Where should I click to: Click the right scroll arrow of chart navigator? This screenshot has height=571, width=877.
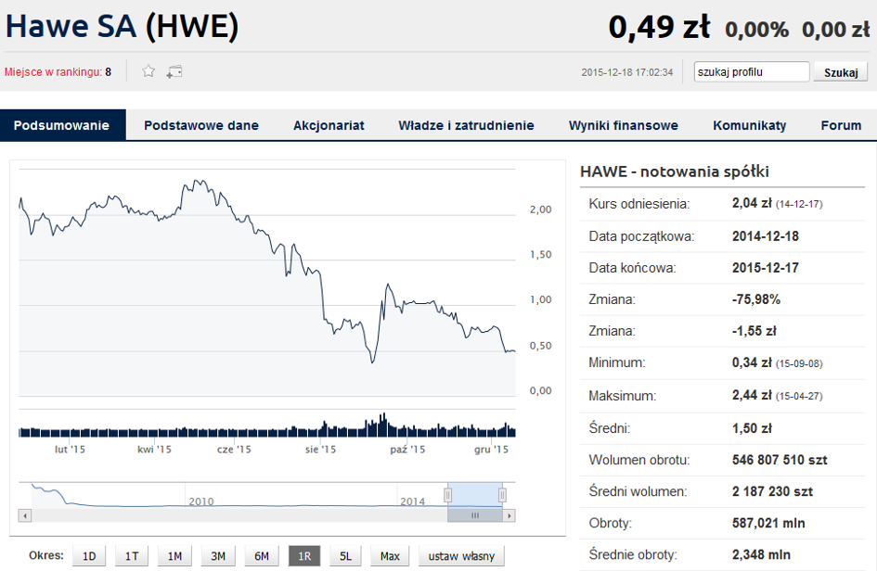click(509, 515)
